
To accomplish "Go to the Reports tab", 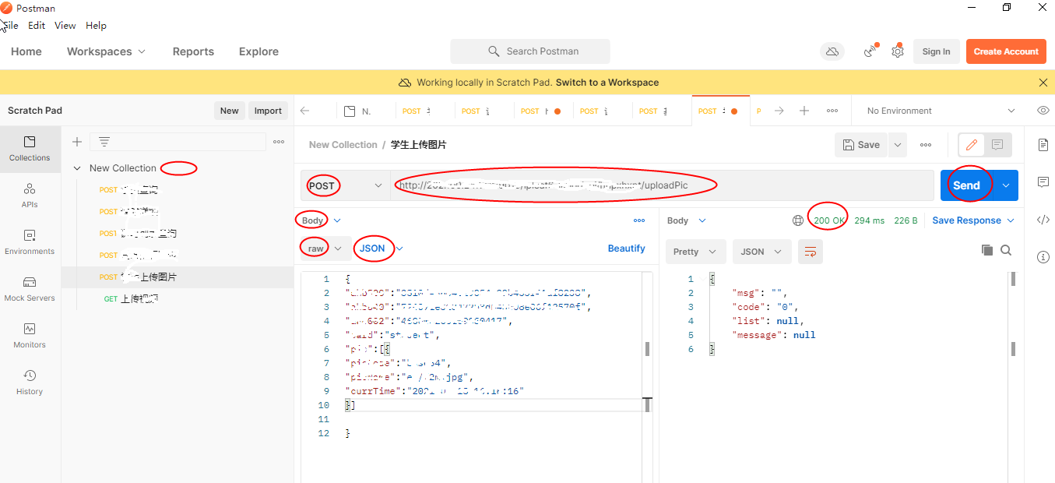I will [x=193, y=51].
